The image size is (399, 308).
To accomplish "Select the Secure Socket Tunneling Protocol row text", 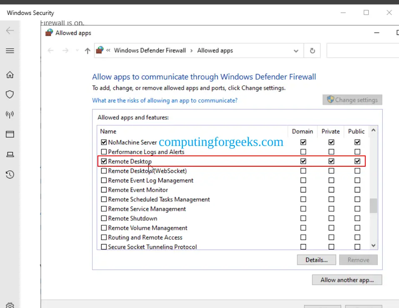I will pos(152,247).
